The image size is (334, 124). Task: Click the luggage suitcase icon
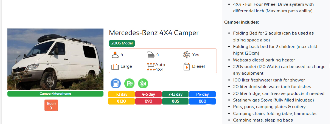coord(115,67)
